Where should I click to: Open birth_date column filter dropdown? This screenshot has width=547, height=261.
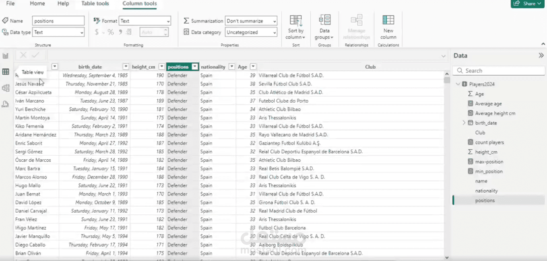click(x=126, y=67)
